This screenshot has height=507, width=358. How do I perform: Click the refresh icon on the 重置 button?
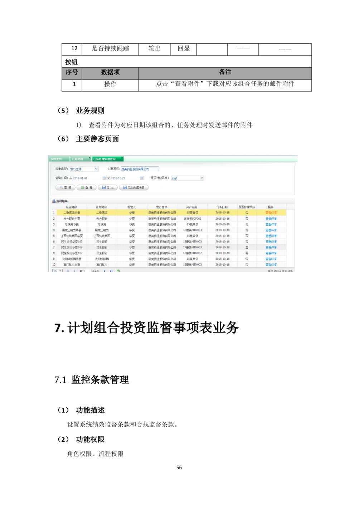[83, 187]
